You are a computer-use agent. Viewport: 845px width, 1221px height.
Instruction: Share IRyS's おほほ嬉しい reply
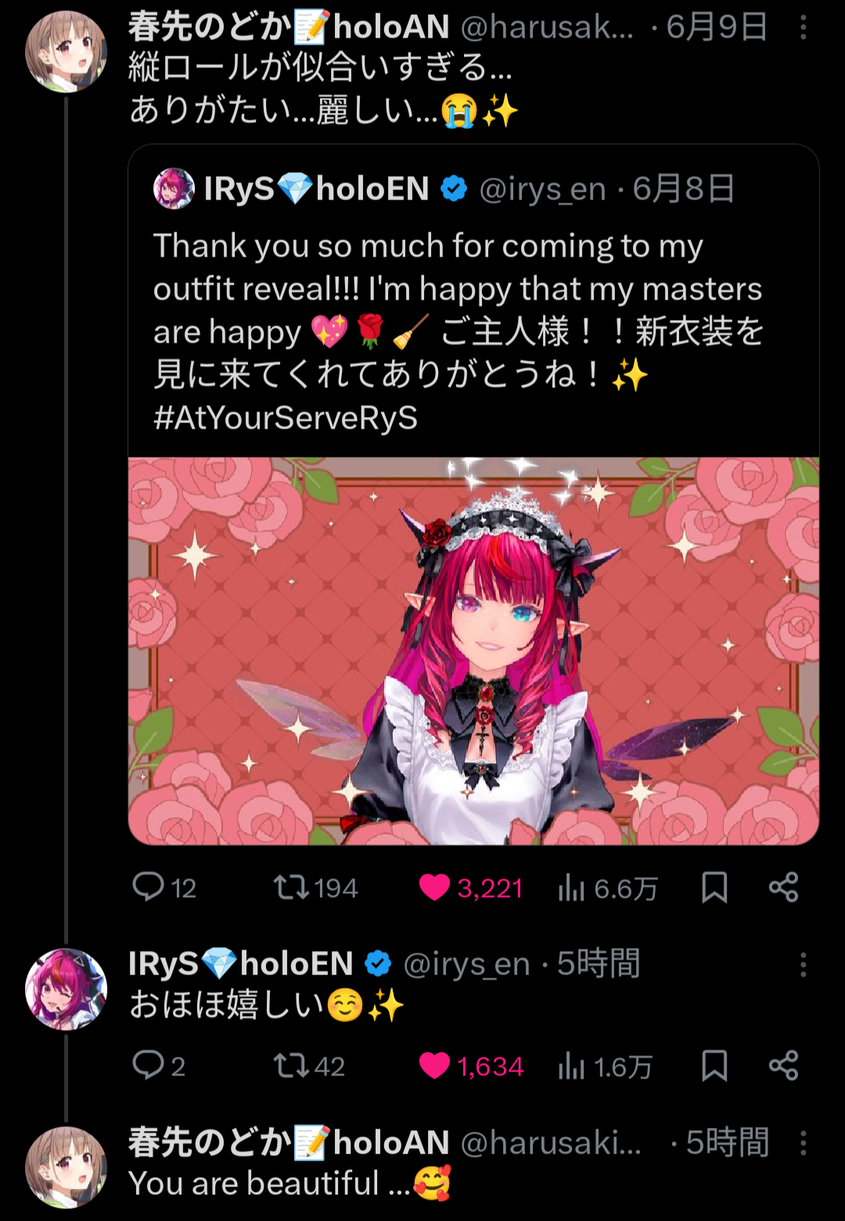point(783,1066)
